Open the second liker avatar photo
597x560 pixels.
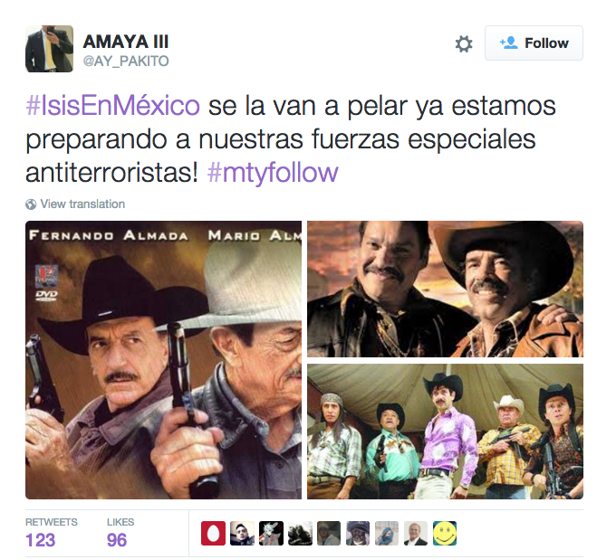242,533
